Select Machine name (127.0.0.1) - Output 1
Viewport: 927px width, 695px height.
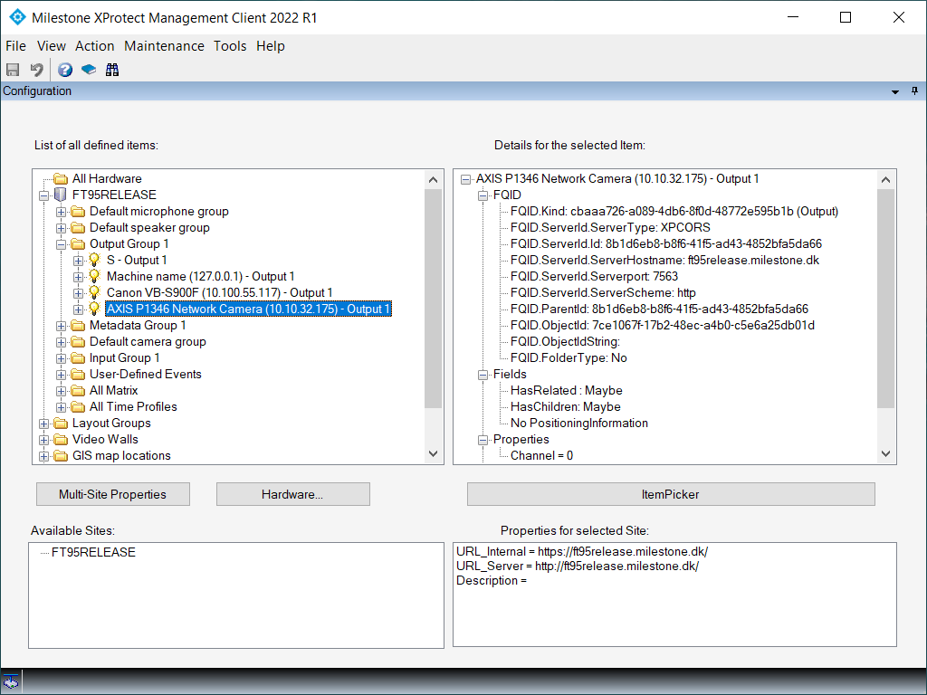pyautogui.click(x=200, y=276)
